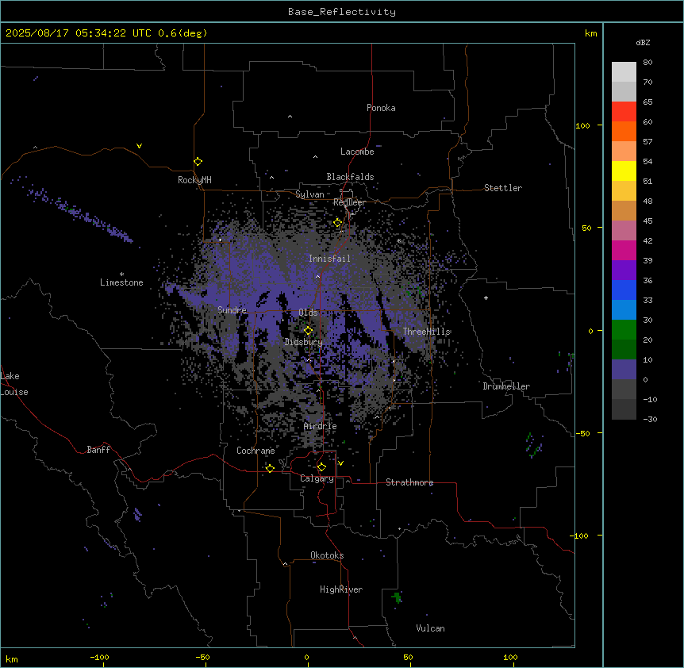684x668 pixels.
Task: Click the RockyMH label
Action: 194,180
